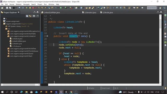Image resolution: width=167 pixels, height=94 pixels.
Task: Switch to LLNode.java editor tab
Action: [107, 13]
